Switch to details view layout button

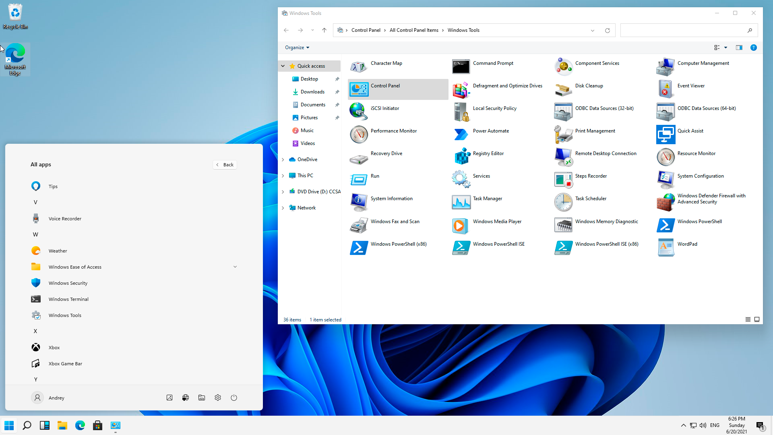coord(748,319)
